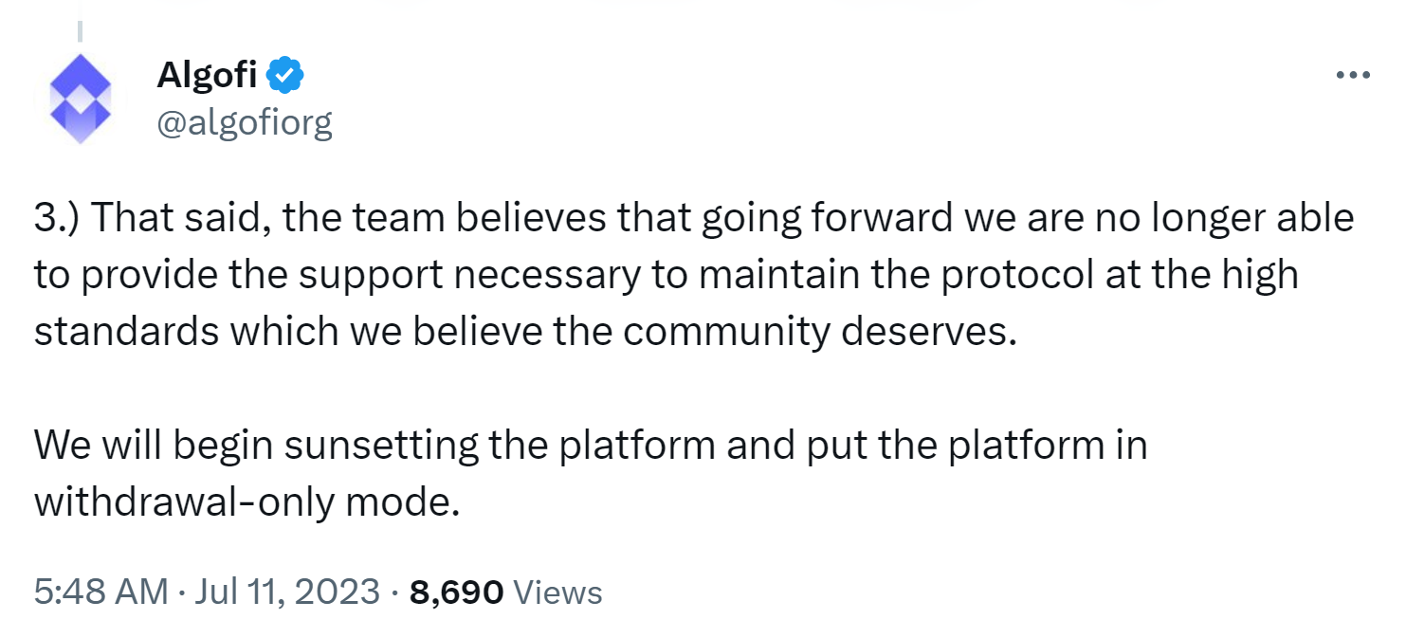Open the Algofi profile avatar logo
This screenshot has height=638, width=1406.
click(80, 100)
